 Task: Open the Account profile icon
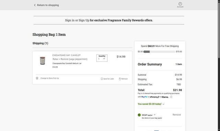[x=180, y=4]
